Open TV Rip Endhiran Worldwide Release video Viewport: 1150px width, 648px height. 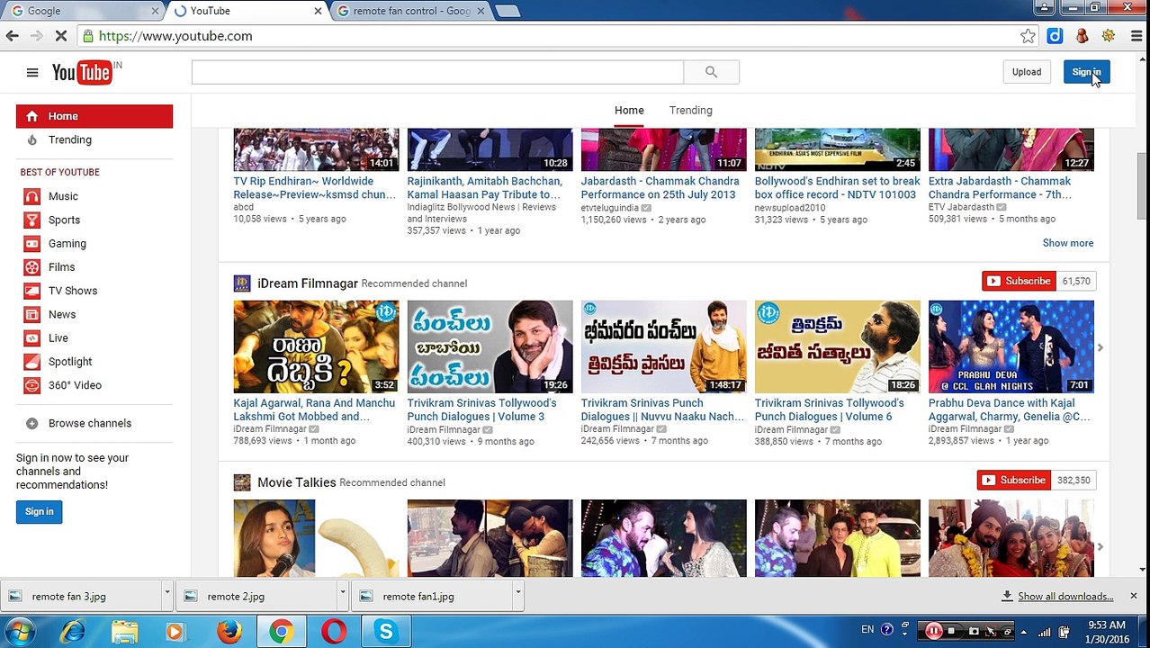pyautogui.click(x=316, y=149)
